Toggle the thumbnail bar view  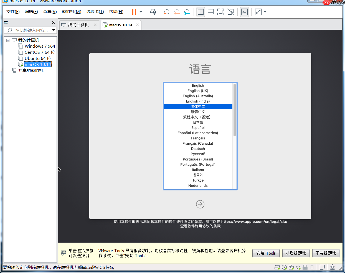click(210, 12)
